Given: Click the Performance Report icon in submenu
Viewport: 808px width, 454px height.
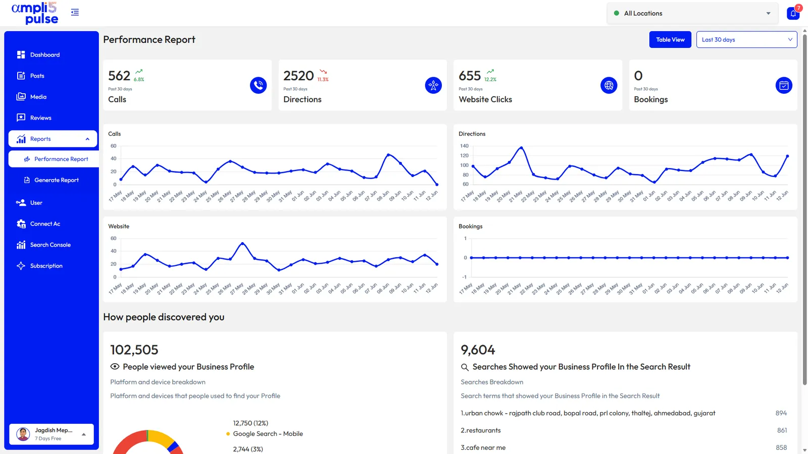Looking at the screenshot, I should pos(27,159).
